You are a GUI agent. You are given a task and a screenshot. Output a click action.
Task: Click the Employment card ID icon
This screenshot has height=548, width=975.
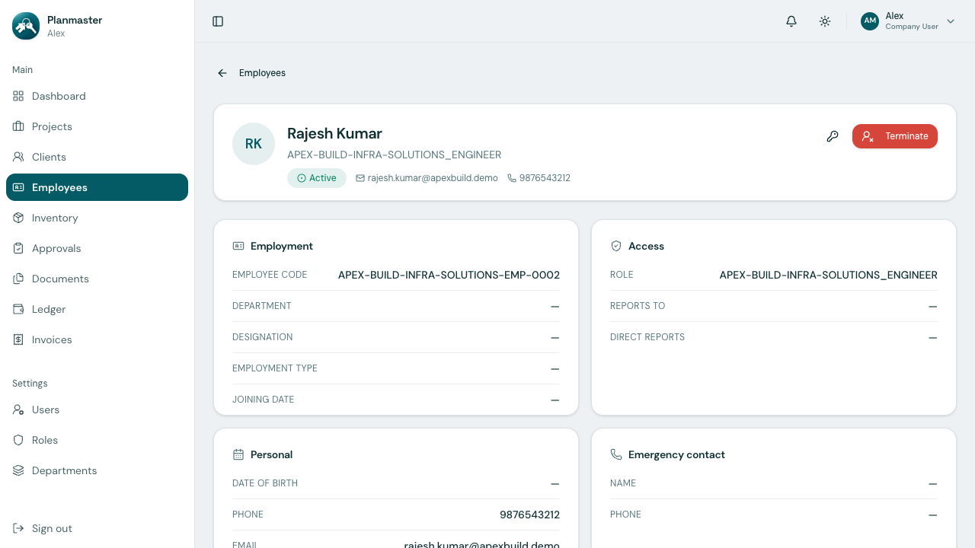(x=238, y=246)
